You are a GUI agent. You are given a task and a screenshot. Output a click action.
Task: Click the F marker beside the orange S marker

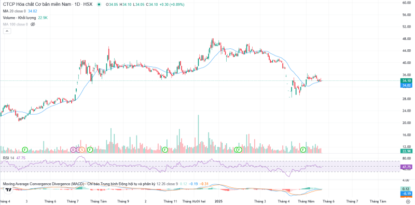pyautogui.click(x=90, y=150)
